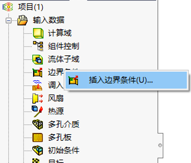Click the 多孔板 perforated plate icon

(37, 137)
